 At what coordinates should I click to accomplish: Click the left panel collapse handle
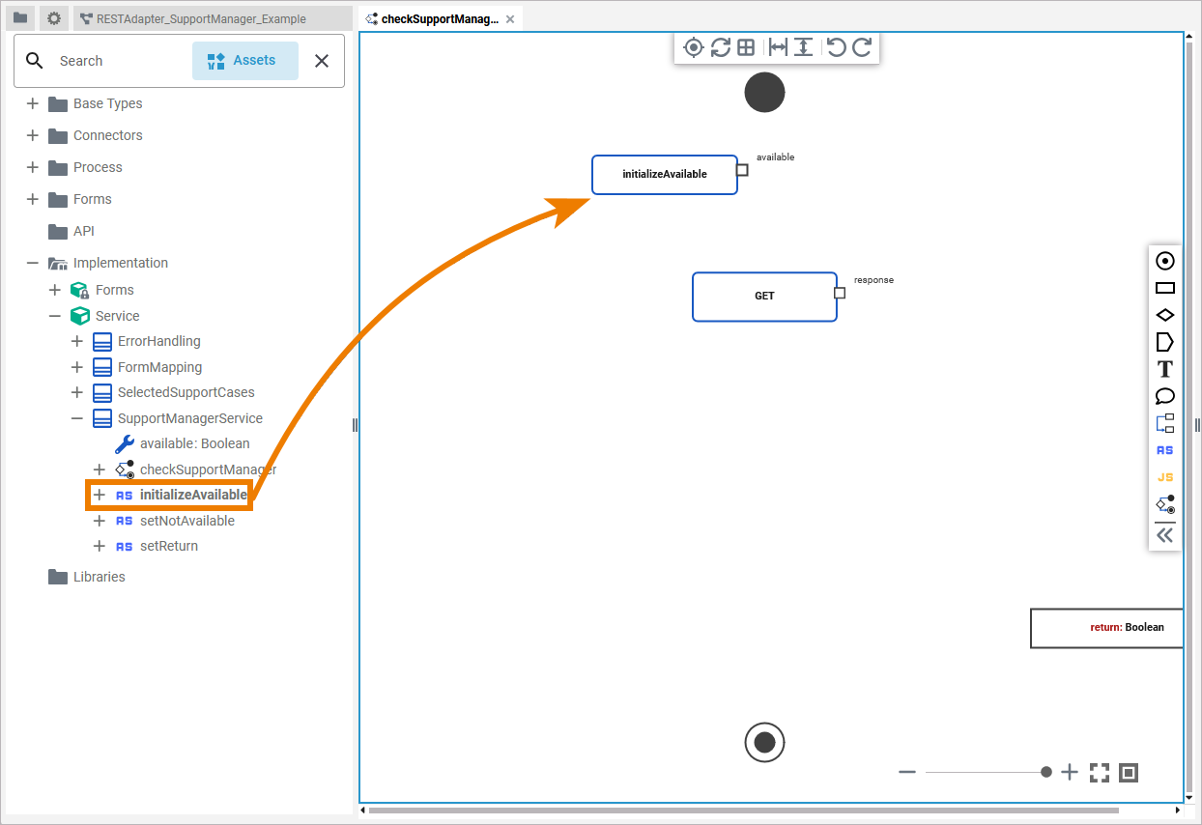tap(355, 425)
